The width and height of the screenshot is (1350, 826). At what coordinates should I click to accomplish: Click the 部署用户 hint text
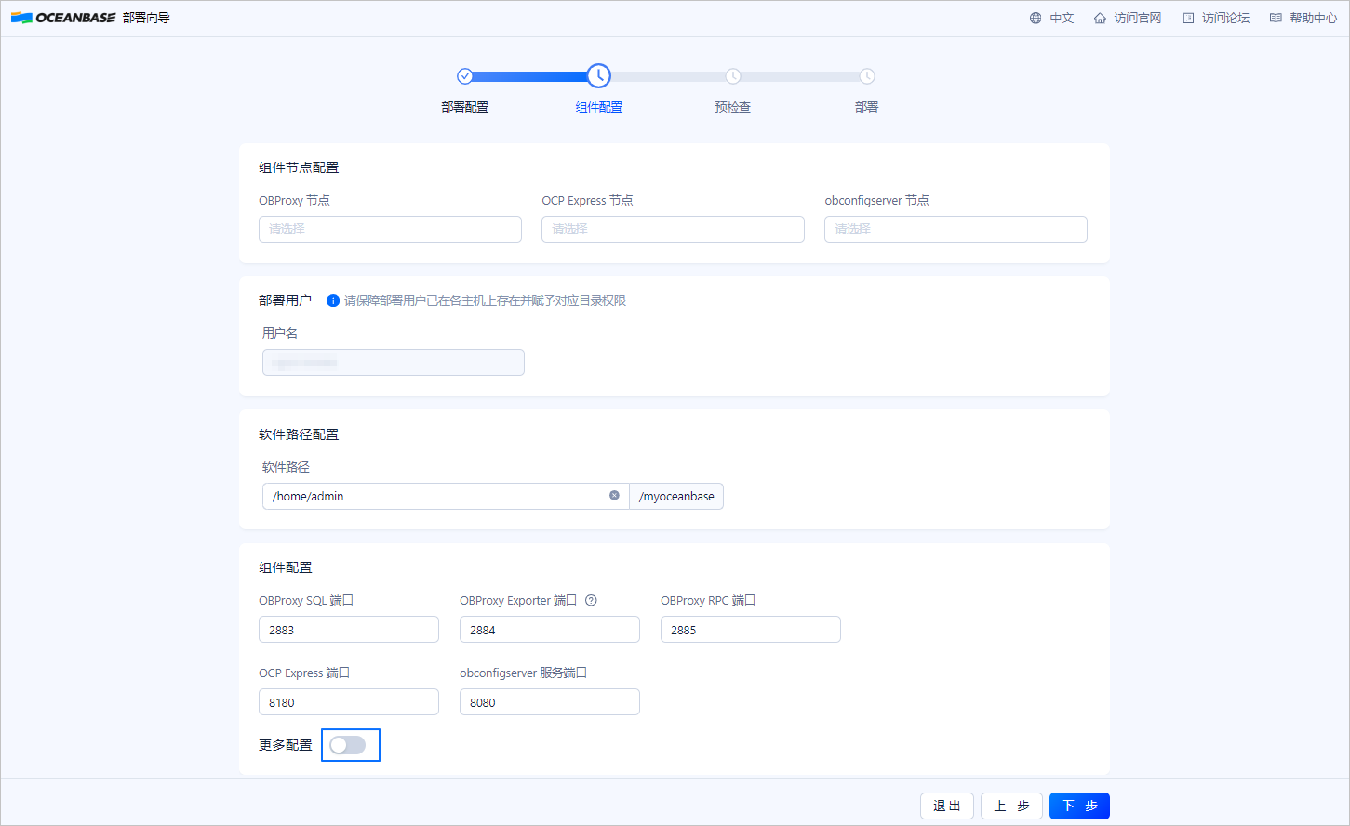[x=485, y=300]
